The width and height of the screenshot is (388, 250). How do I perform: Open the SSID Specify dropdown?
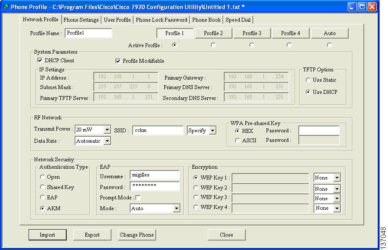(x=212, y=130)
